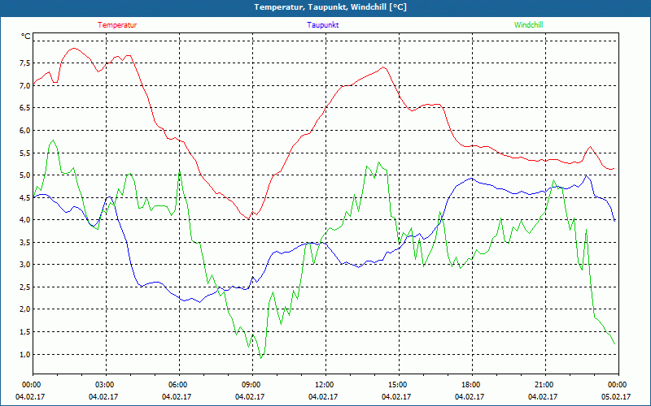Click the '7,0' y-axis value
This screenshot has height=406, width=651.
click(x=25, y=86)
